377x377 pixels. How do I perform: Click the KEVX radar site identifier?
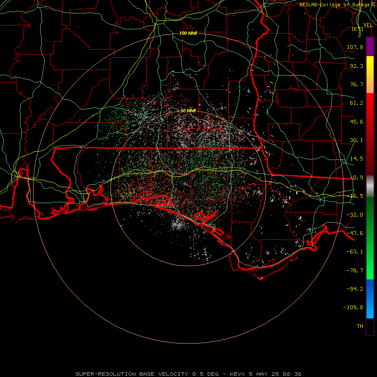pyautogui.click(x=238, y=374)
